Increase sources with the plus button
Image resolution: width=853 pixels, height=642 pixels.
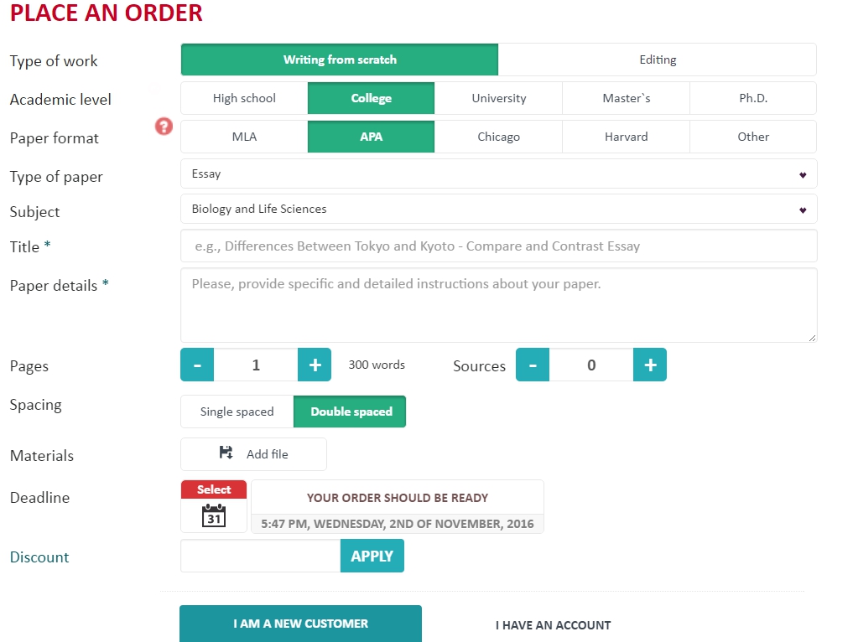[650, 365]
